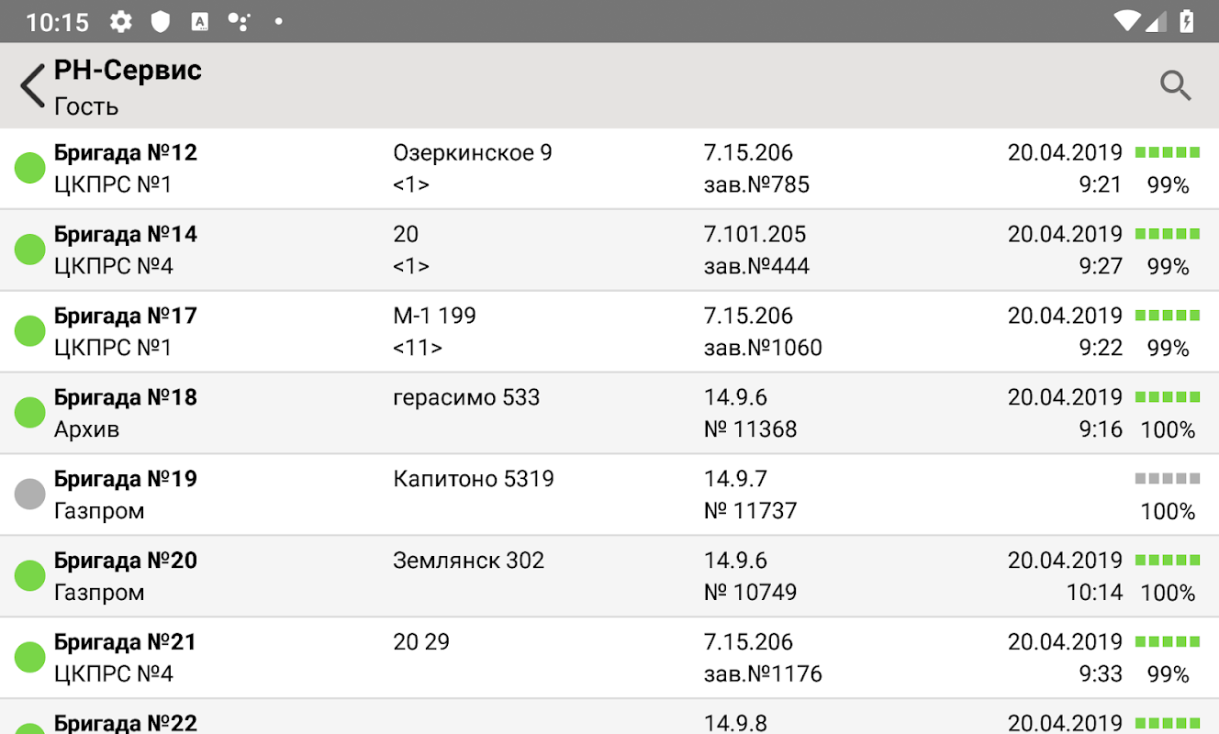Tap Землянск 302 location text
This screenshot has height=734, width=1219.
click(x=468, y=561)
